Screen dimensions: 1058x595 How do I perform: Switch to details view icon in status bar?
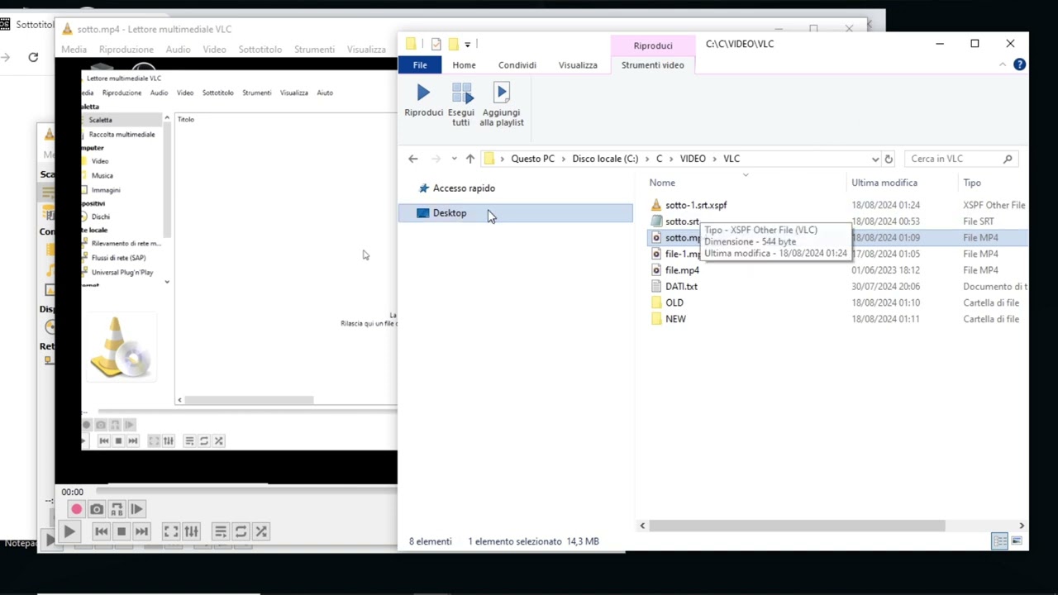(x=1000, y=541)
